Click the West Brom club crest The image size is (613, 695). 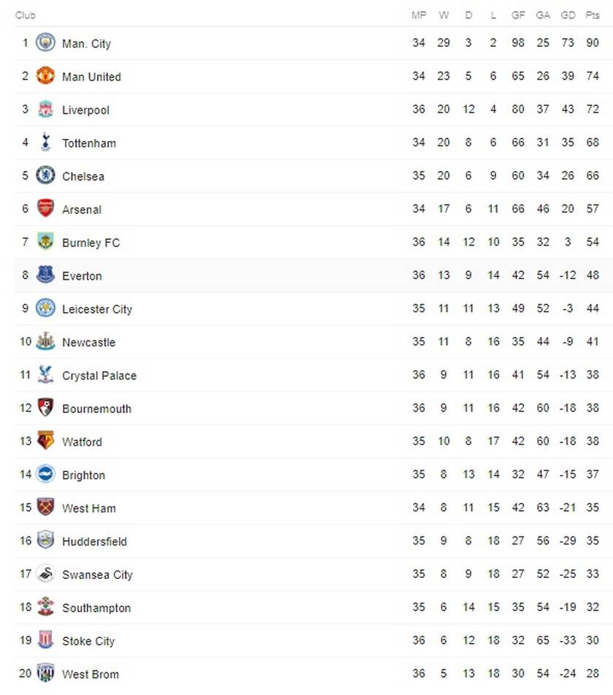45,673
